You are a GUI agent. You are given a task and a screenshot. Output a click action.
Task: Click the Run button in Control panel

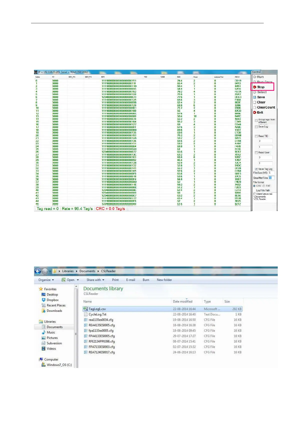258,77
